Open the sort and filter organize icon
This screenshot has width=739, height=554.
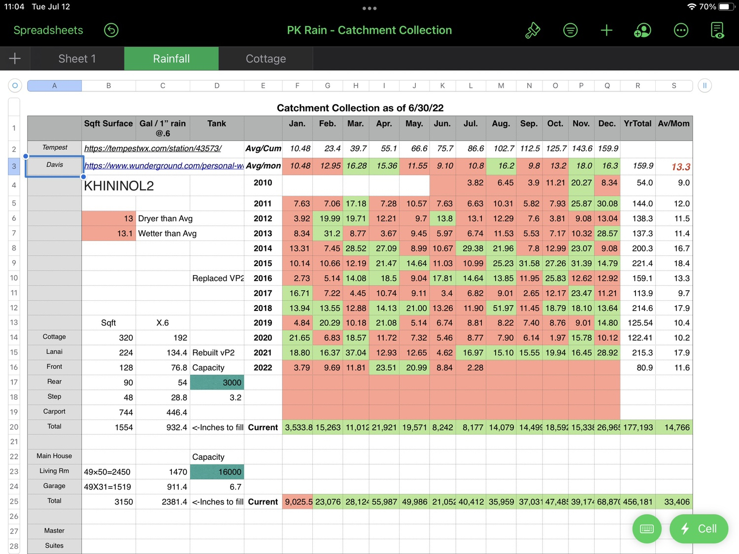click(570, 30)
